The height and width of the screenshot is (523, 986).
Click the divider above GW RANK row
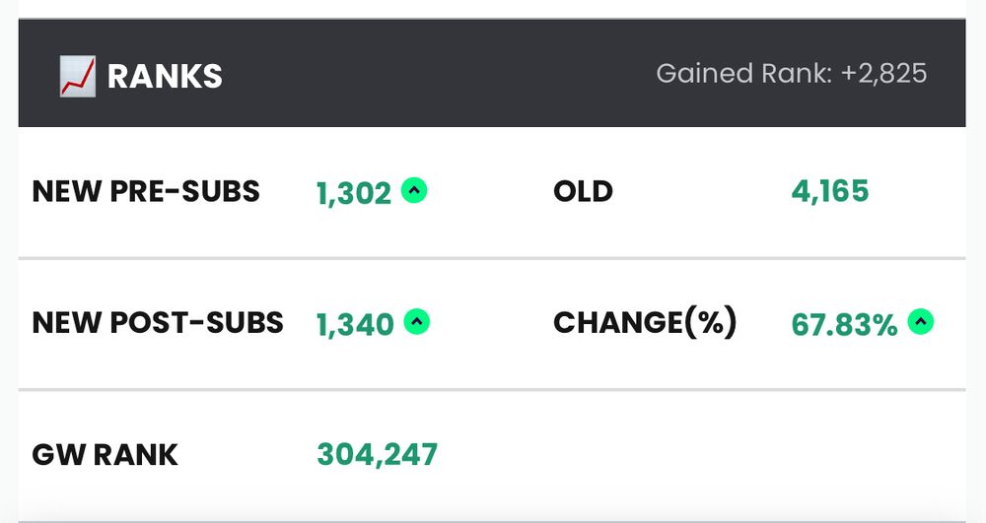pos(492,390)
